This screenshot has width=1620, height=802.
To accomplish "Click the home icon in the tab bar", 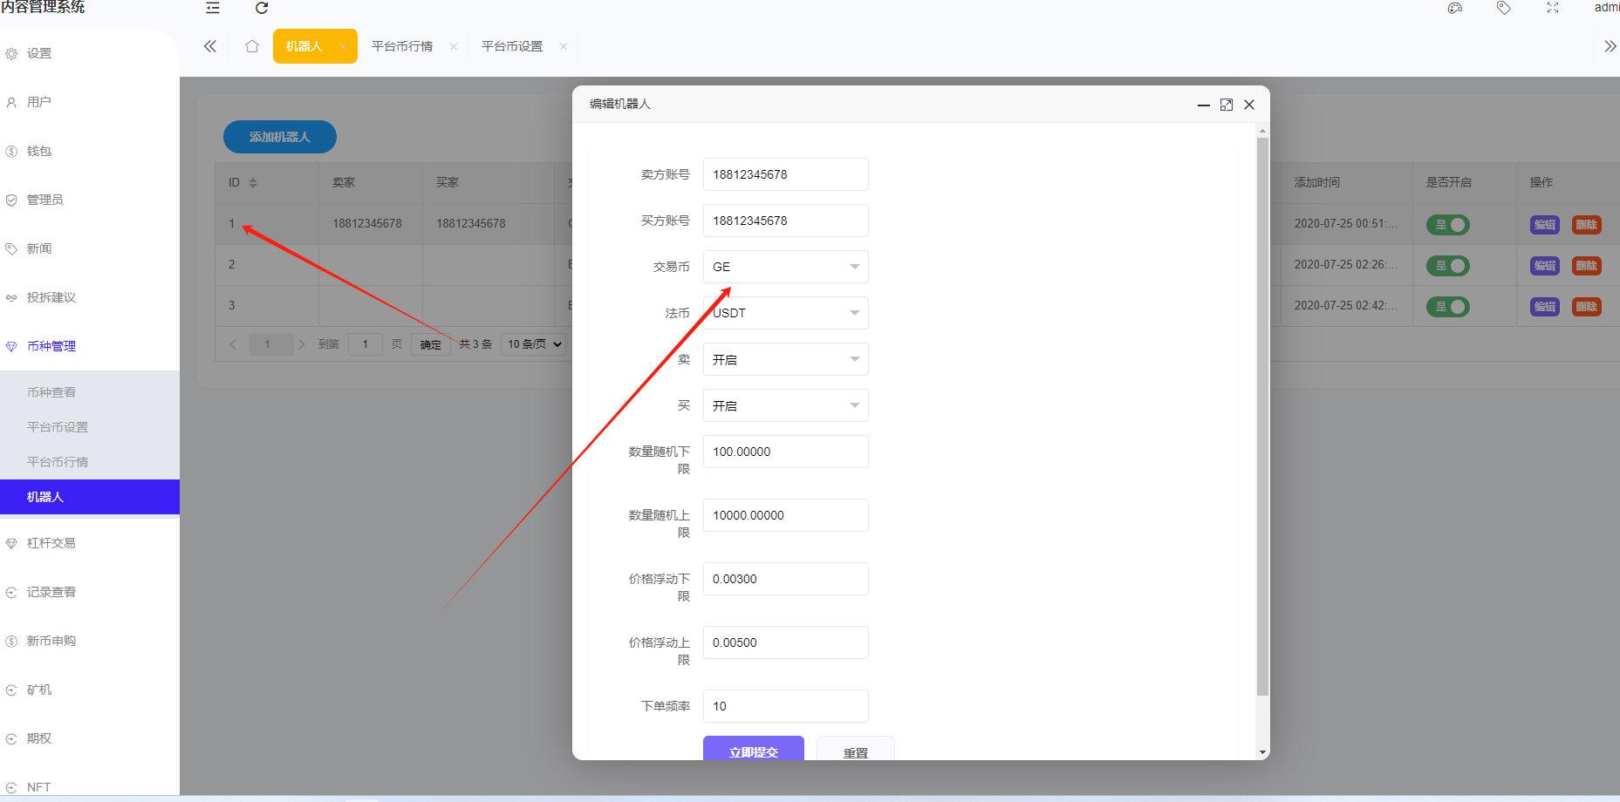I will (x=251, y=46).
